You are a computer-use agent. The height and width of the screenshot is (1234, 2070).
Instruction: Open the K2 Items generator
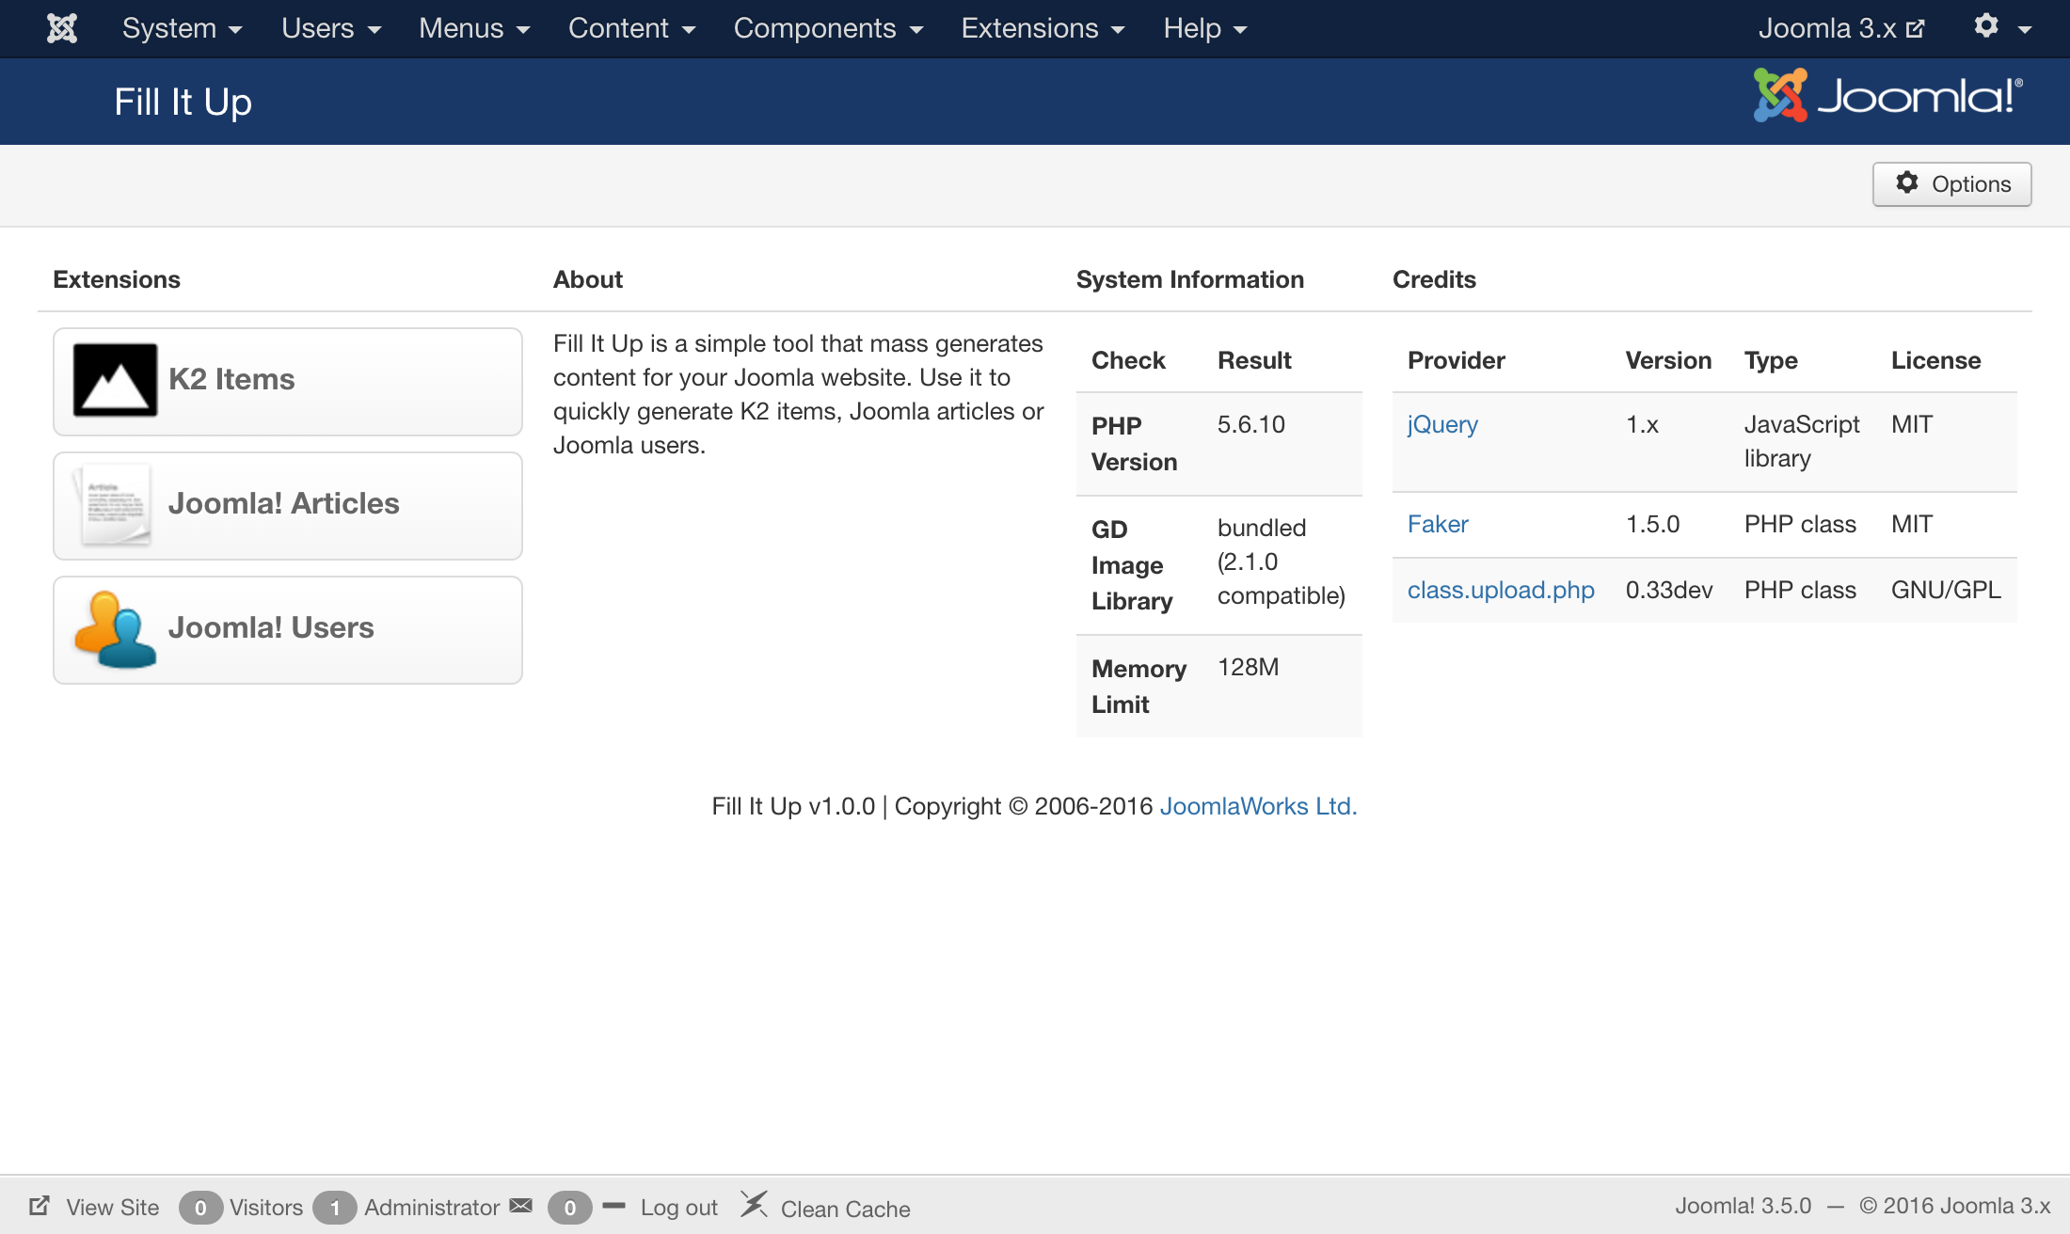288,381
